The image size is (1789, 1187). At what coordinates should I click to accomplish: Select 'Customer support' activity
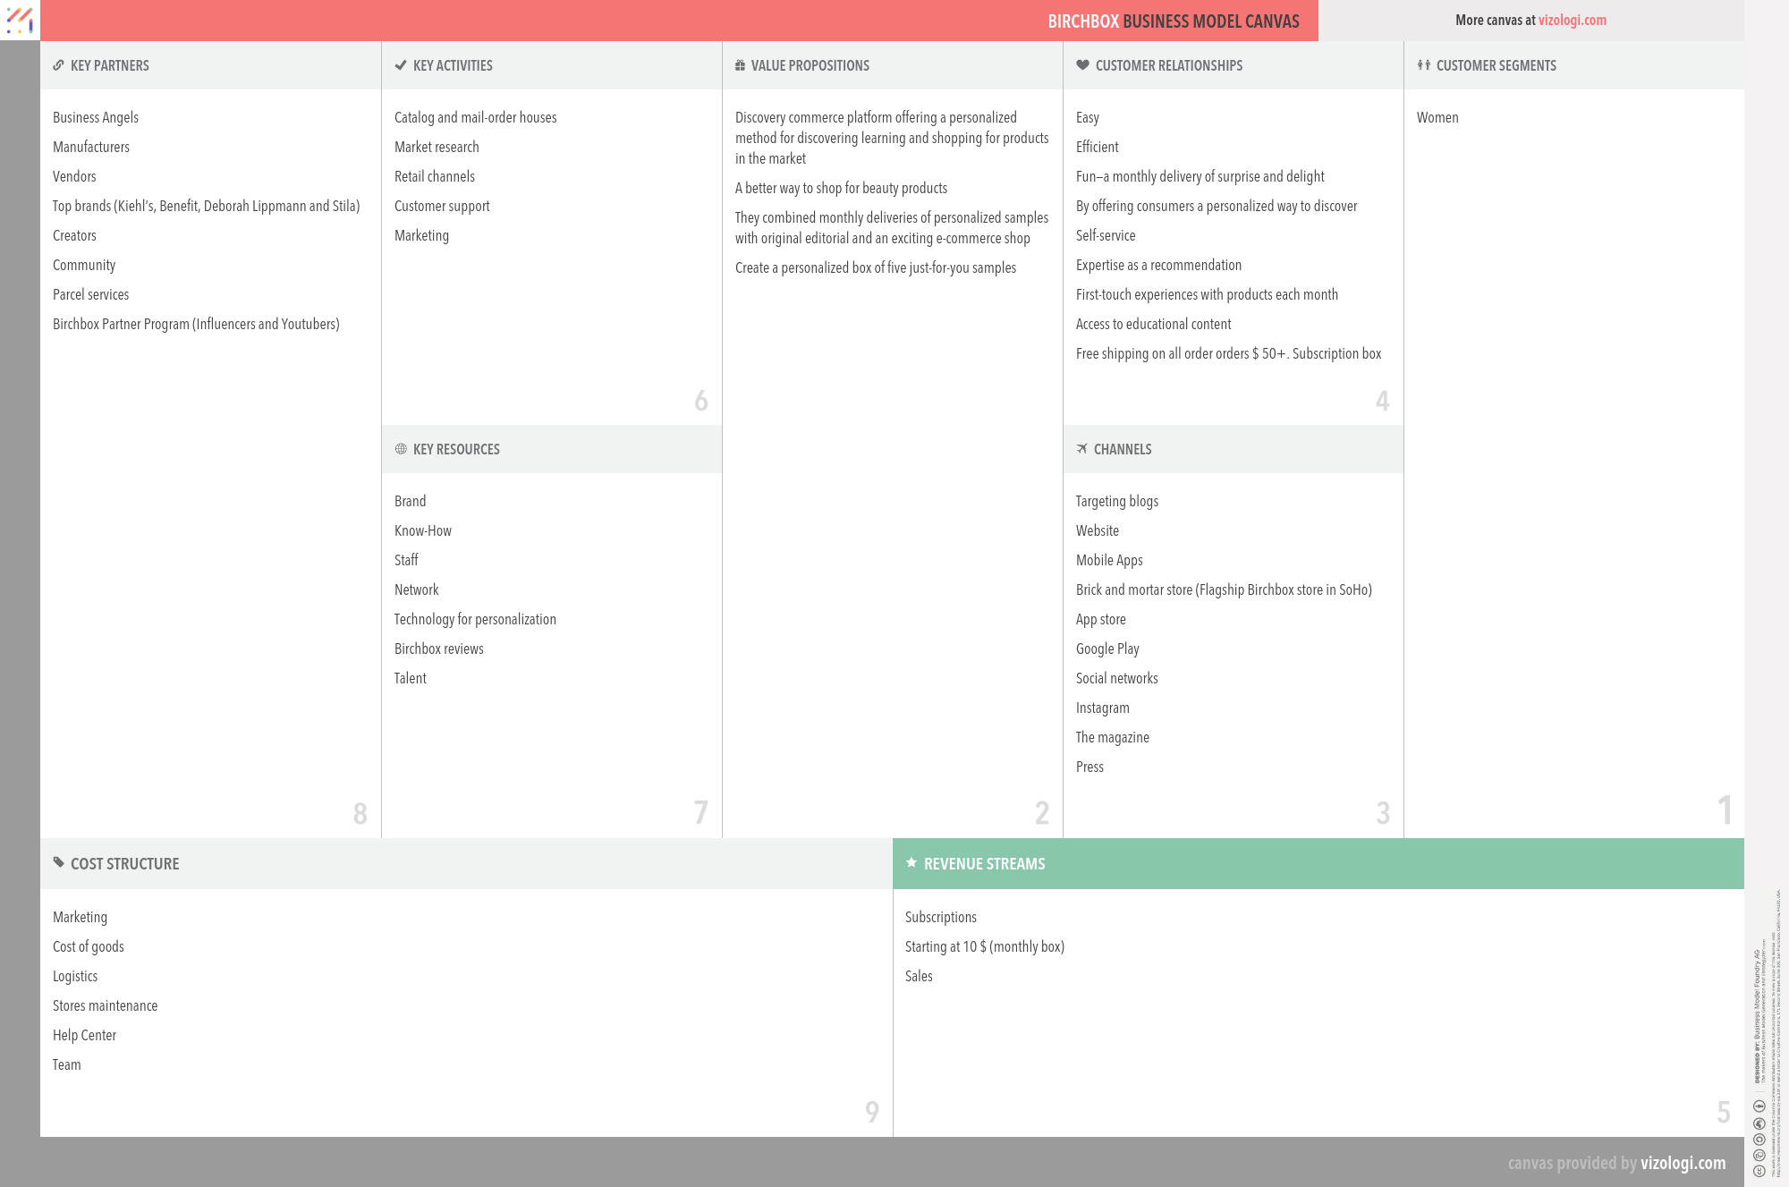point(442,206)
